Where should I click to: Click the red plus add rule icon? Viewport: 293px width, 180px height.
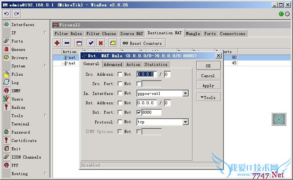tap(57, 43)
